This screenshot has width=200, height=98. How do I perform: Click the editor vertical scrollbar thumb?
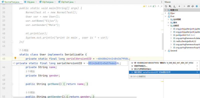(163, 41)
